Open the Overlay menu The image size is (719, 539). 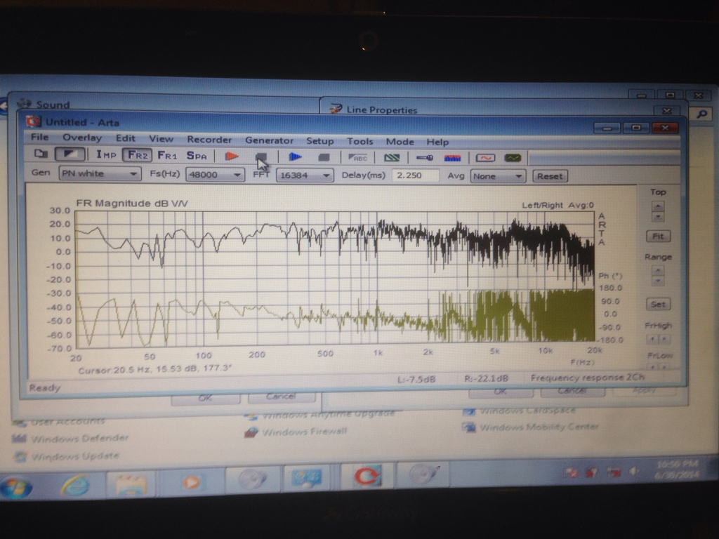point(82,138)
